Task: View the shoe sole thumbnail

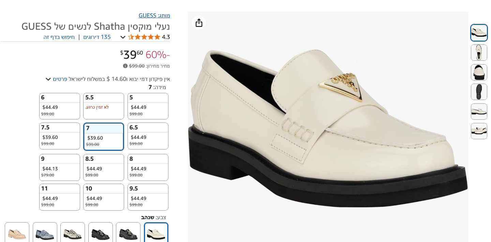Action: click(479, 92)
